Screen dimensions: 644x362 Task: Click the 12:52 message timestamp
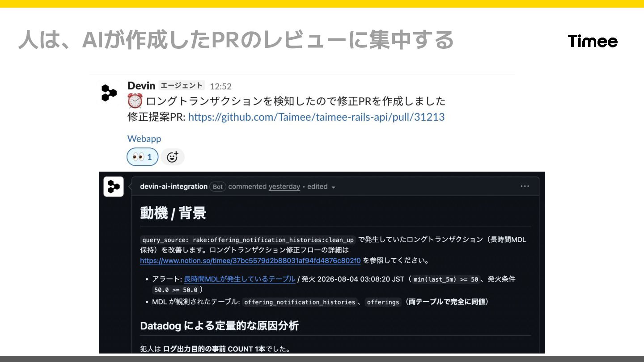tap(220, 86)
